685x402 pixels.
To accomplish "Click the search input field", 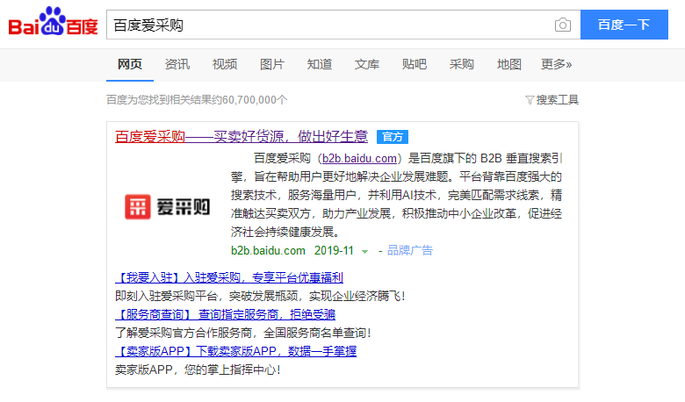I will tap(329, 25).
